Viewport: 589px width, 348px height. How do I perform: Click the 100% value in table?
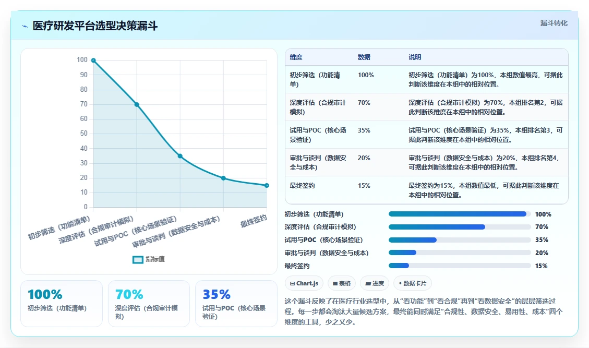pyautogui.click(x=366, y=75)
